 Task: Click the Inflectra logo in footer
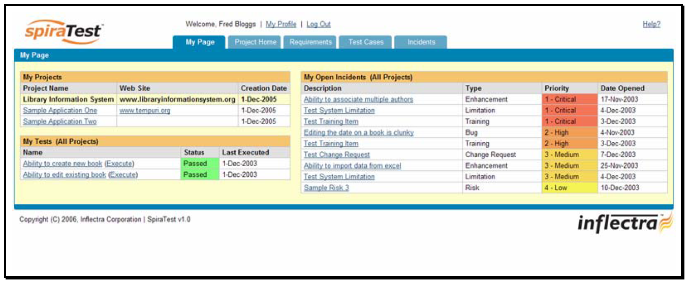(x=625, y=223)
